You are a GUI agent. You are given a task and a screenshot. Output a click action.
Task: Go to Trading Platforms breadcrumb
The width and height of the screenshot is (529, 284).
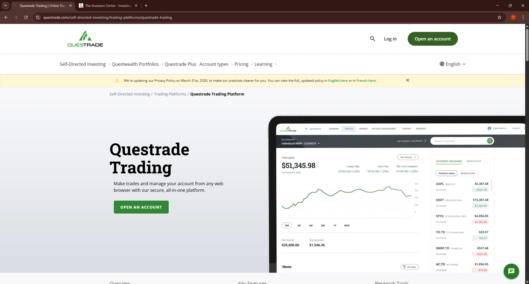(x=170, y=94)
